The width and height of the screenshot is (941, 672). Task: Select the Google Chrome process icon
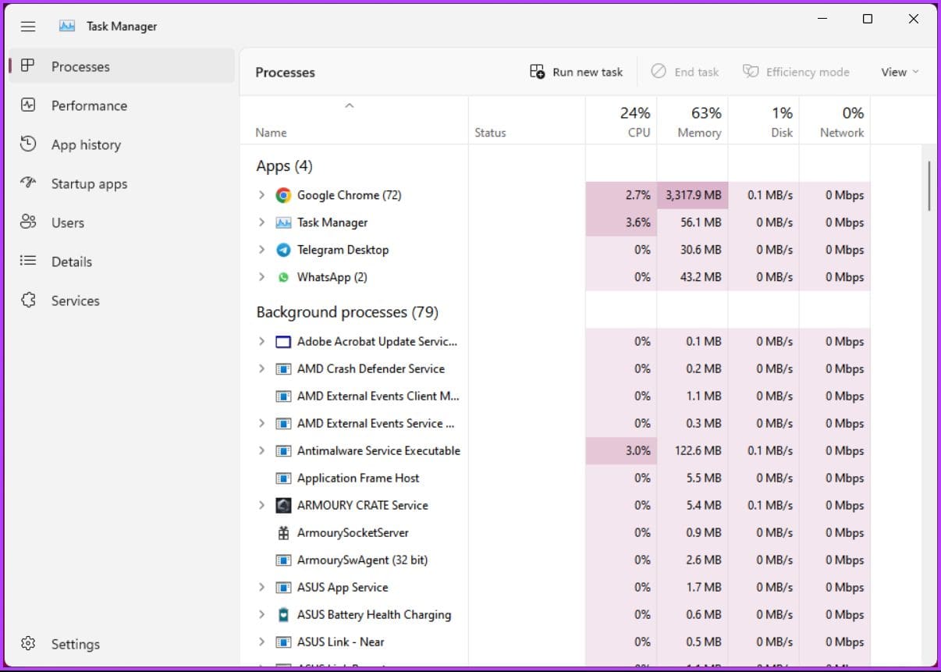[x=283, y=195]
